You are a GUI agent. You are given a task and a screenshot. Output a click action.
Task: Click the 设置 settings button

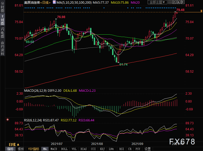[147, 149]
